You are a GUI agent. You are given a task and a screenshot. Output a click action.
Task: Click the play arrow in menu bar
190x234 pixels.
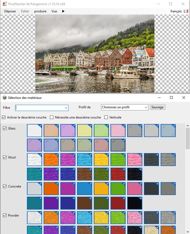[63, 11]
